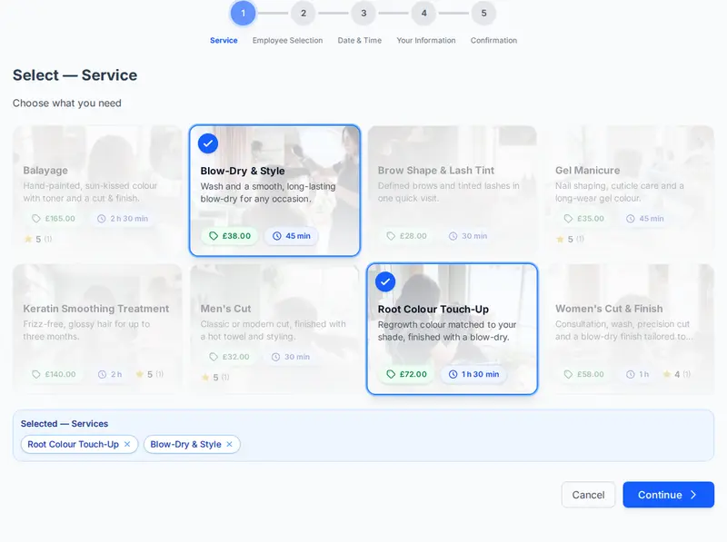Go to the Employee Selection step label
Image resolution: width=727 pixels, height=542 pixels.
(x=287, y=40)
